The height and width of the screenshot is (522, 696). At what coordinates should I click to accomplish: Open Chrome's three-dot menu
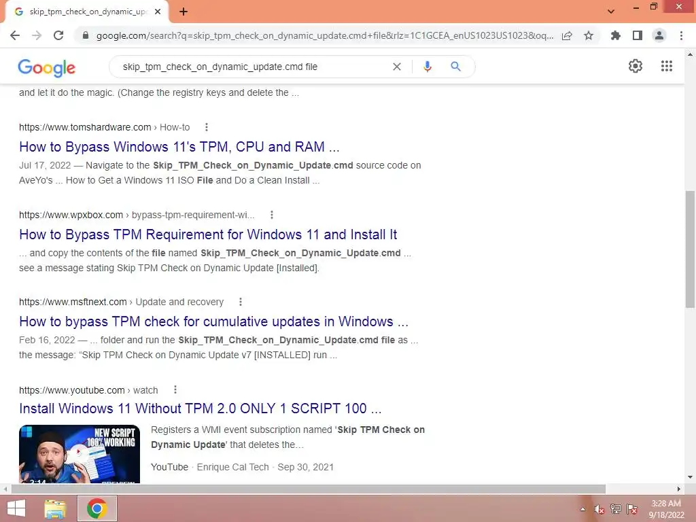[x=681, y=35]
